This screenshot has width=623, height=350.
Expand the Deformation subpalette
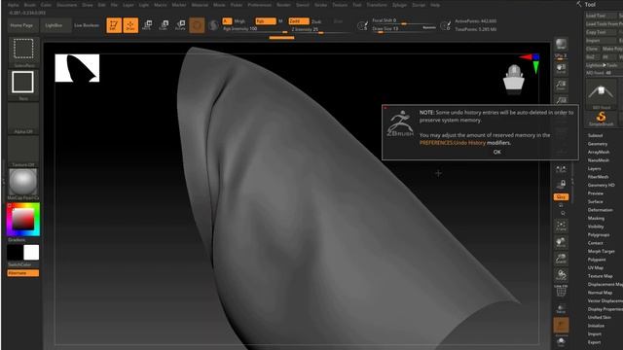click(x=600, y=210)
